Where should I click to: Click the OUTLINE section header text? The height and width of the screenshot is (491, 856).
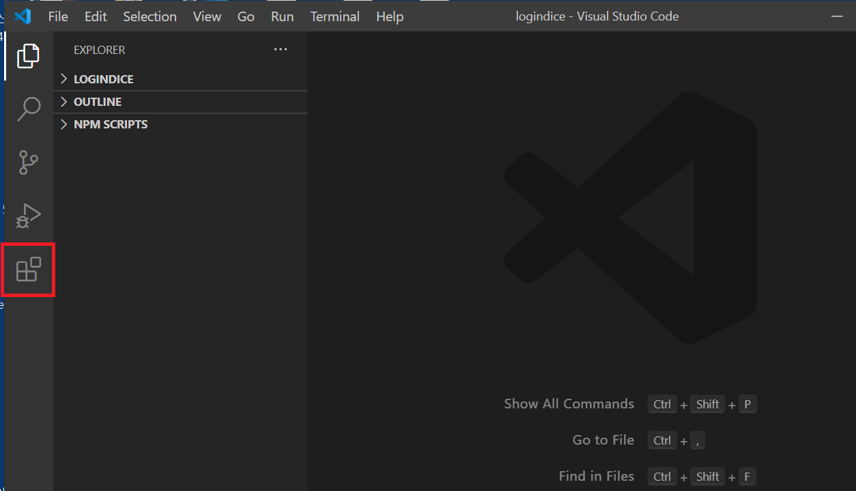click(98, 102)
